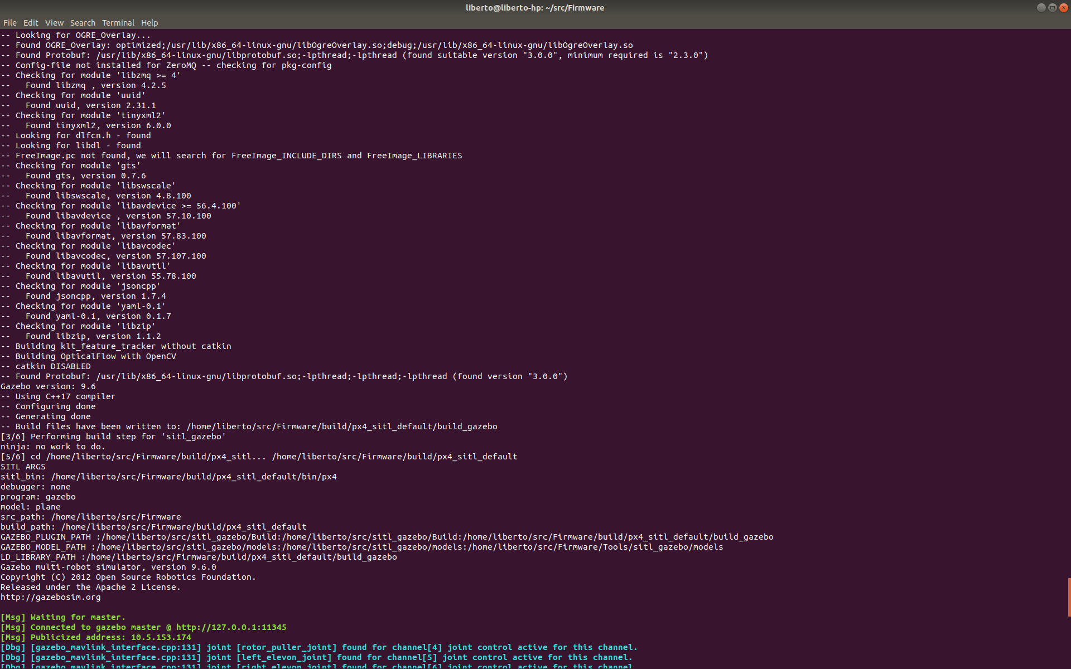Open the http://gazebosim.org link
The width and height of the screenshot is (1071, 669).
click(x=51, y=597)
